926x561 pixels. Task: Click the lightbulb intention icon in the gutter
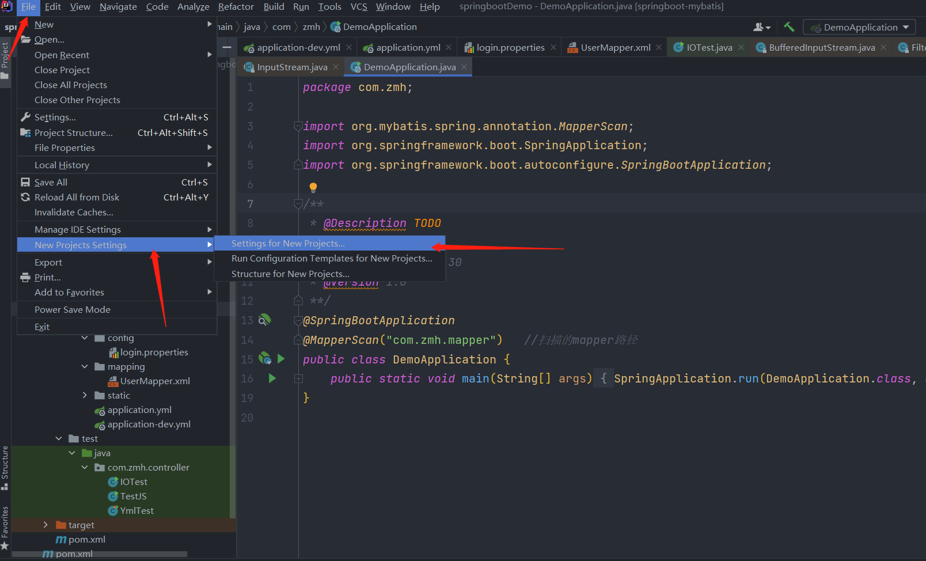(313, 187)
